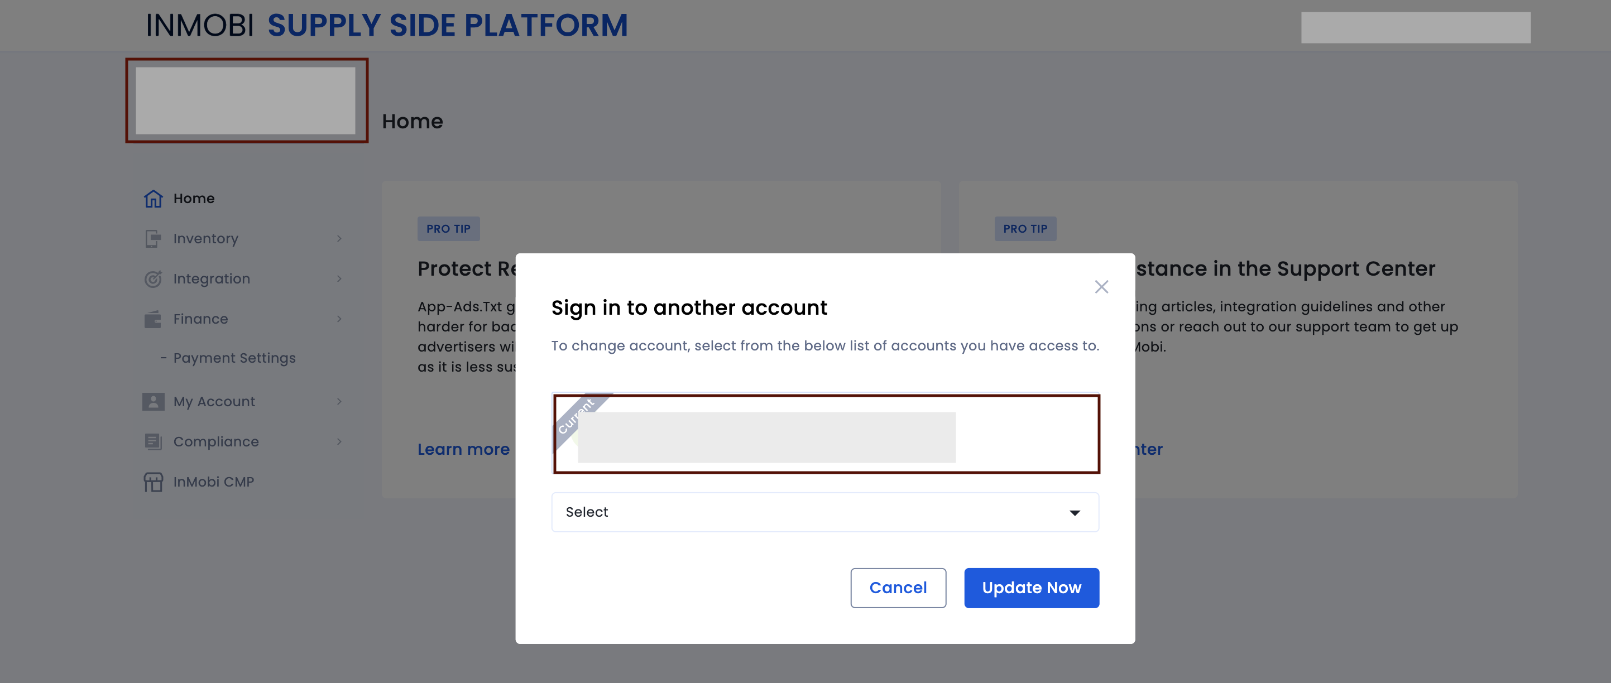Click the My Account person icon
The width and height of the screenshot is (1611, 683).
[153, 402]
